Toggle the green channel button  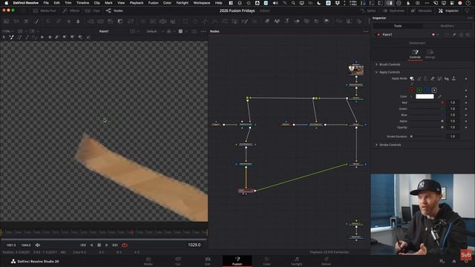pos(419,90)
